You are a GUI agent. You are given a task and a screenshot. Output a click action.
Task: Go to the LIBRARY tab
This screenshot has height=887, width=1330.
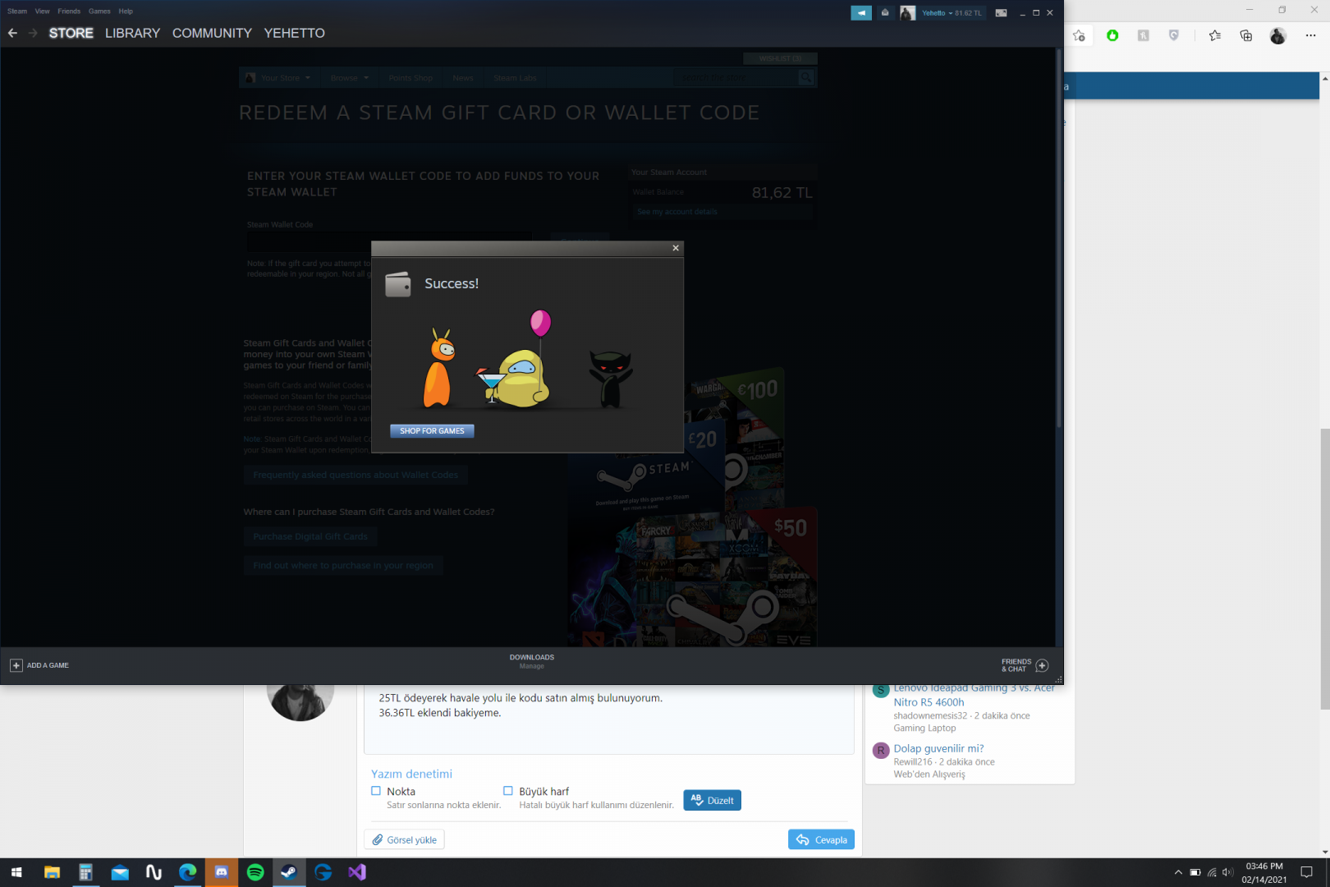[133, 33]
